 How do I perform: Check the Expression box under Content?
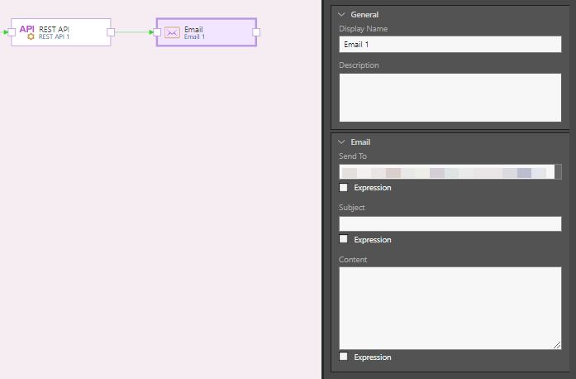(344, 357)
